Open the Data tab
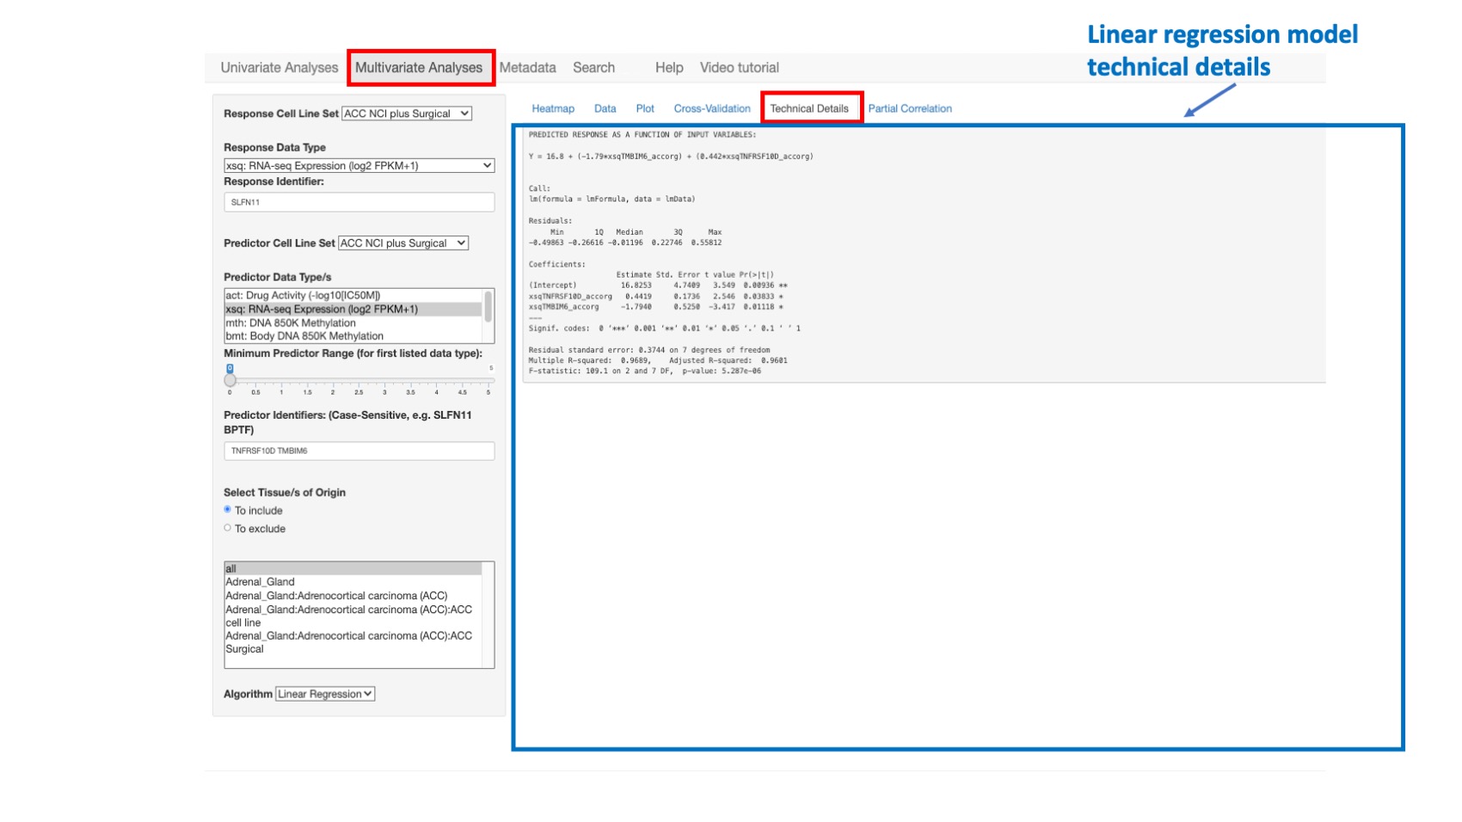This screenshot has width=1462, height=822. pos(605,108)
